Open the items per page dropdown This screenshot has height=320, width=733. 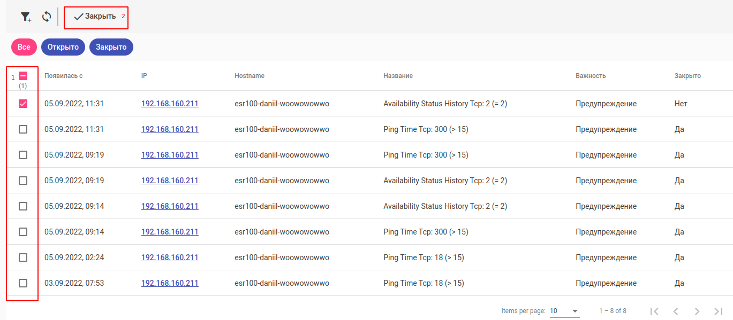pyautogui.click(x=564, y=311)
